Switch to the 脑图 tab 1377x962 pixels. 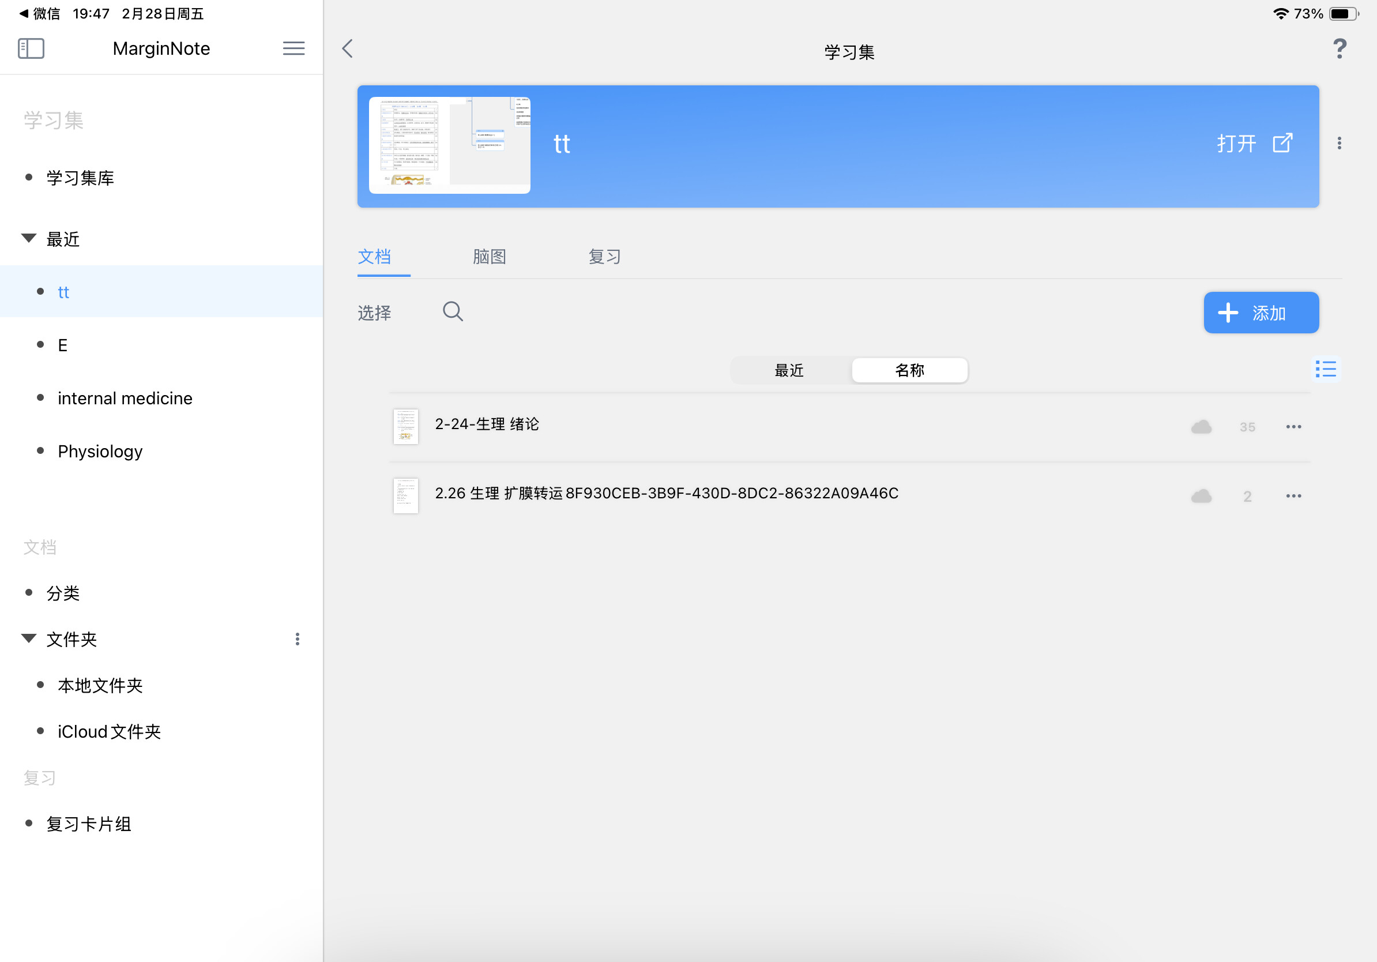(x=490, y=257)
